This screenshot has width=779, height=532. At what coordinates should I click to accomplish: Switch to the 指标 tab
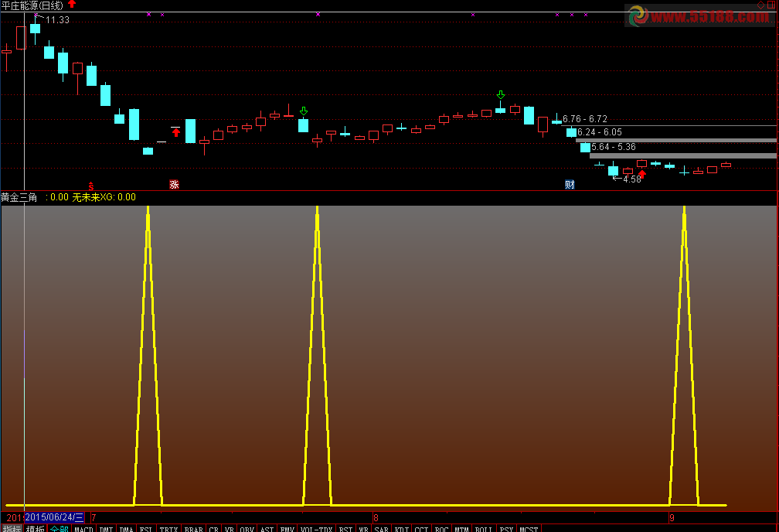12,528
